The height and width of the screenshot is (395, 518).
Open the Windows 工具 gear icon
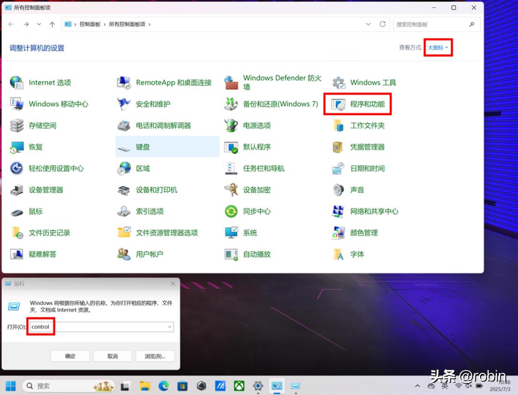pos(339,82)
